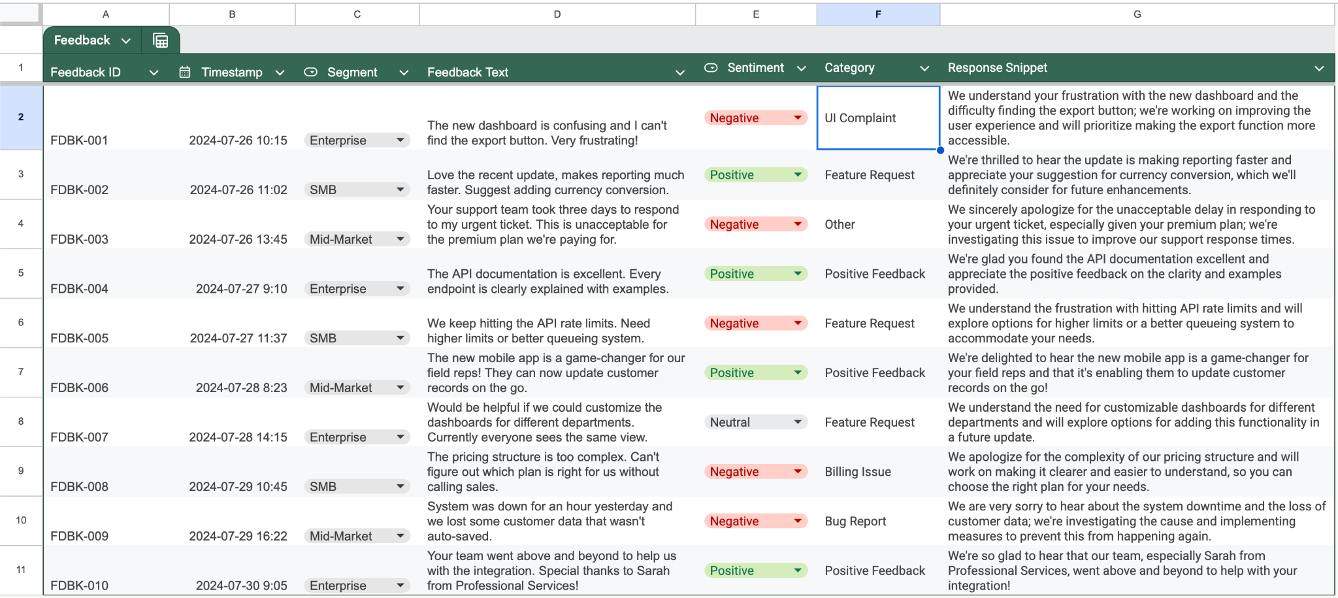Open SMB segment chip for FDBK-008
This screenshot has width=1338, height=598.
357,487
